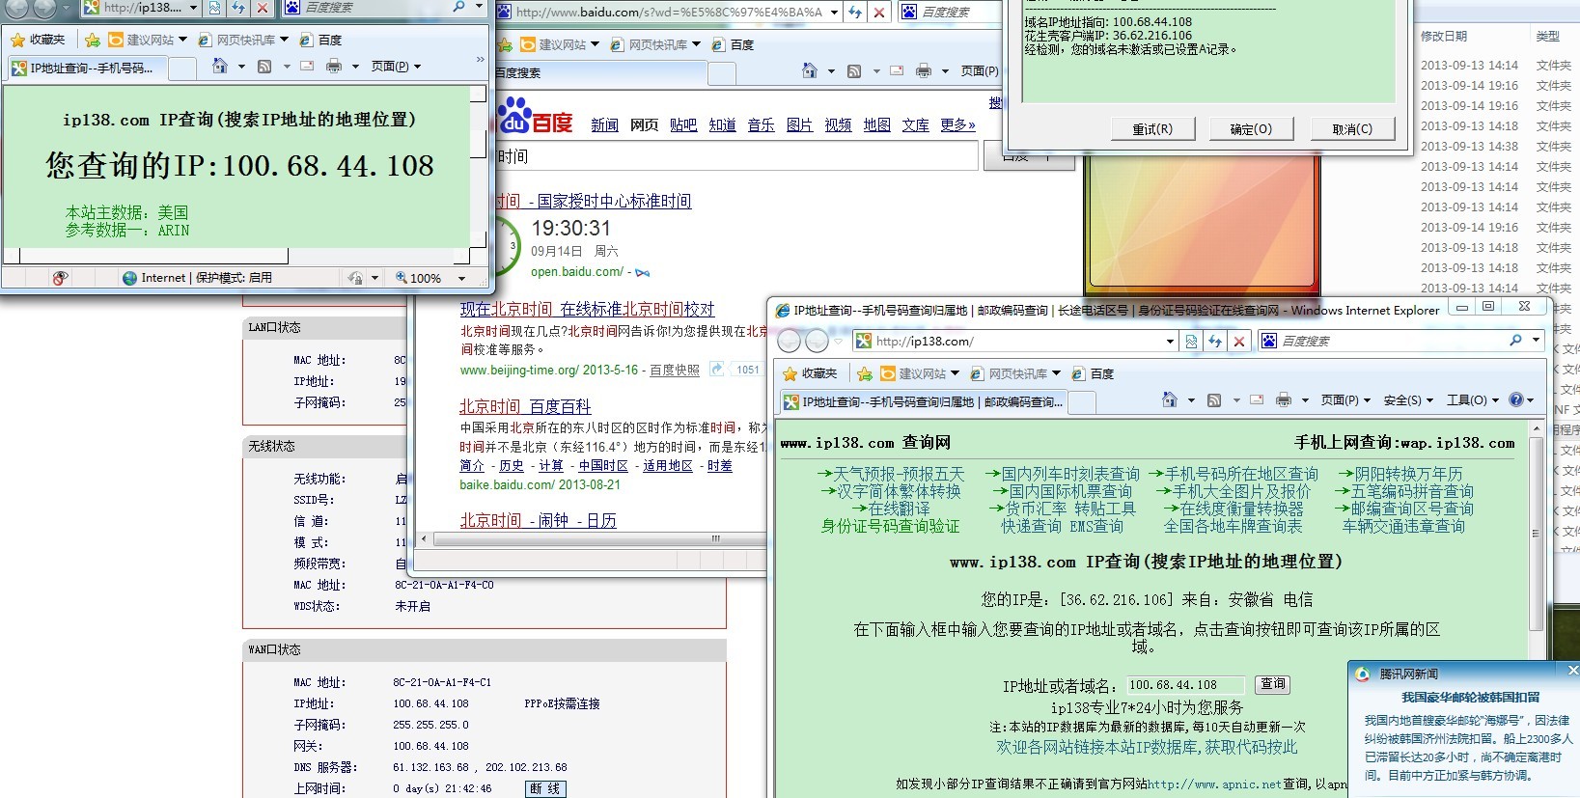Open Home in the small ip138 window at top-left

click(220, 66)
